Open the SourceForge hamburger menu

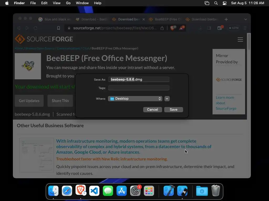coord(240,40)
